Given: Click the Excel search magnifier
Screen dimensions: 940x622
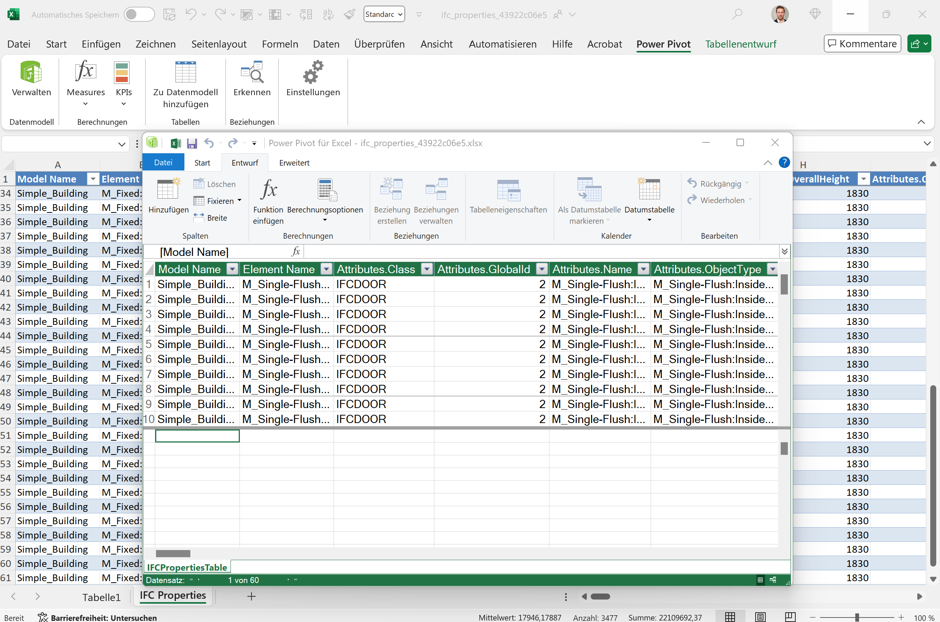Looking at the screenshot, I should coord(737,15).
